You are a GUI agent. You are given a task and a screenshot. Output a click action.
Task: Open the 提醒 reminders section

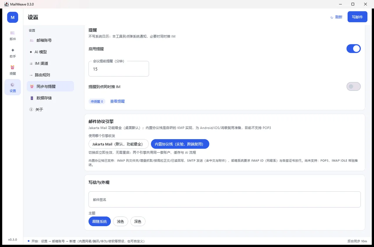(x=13, y=70)
